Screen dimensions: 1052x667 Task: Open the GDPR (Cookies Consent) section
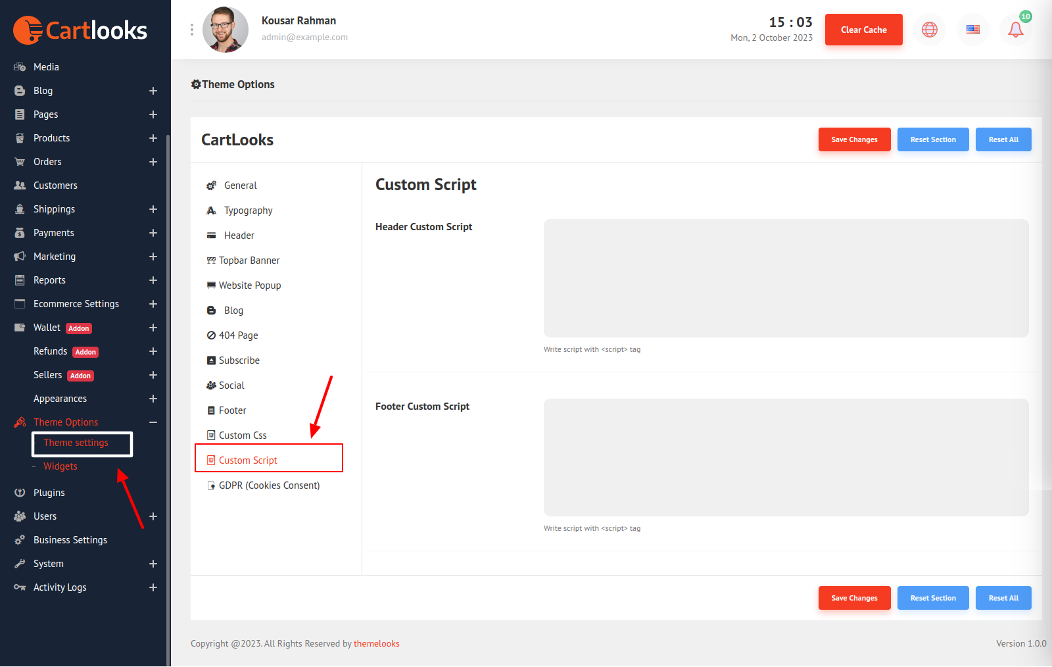coord(269,485)
